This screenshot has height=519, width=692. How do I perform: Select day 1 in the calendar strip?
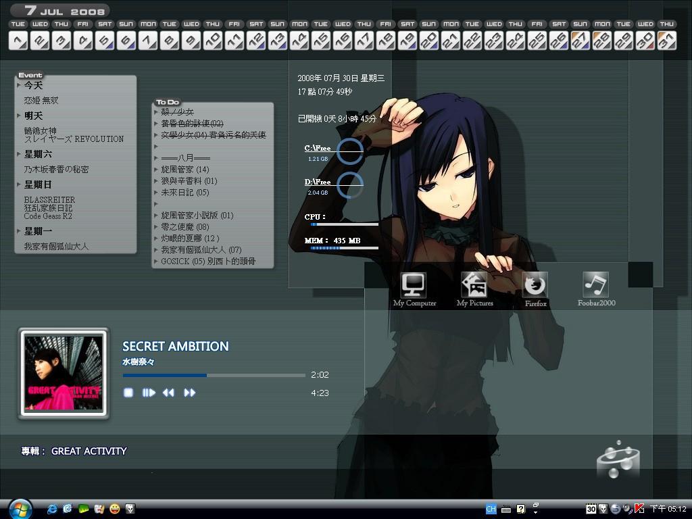(18, 40)
